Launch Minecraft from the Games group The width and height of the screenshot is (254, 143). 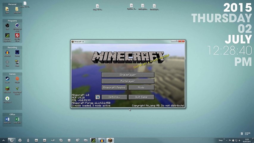point(7,90)
